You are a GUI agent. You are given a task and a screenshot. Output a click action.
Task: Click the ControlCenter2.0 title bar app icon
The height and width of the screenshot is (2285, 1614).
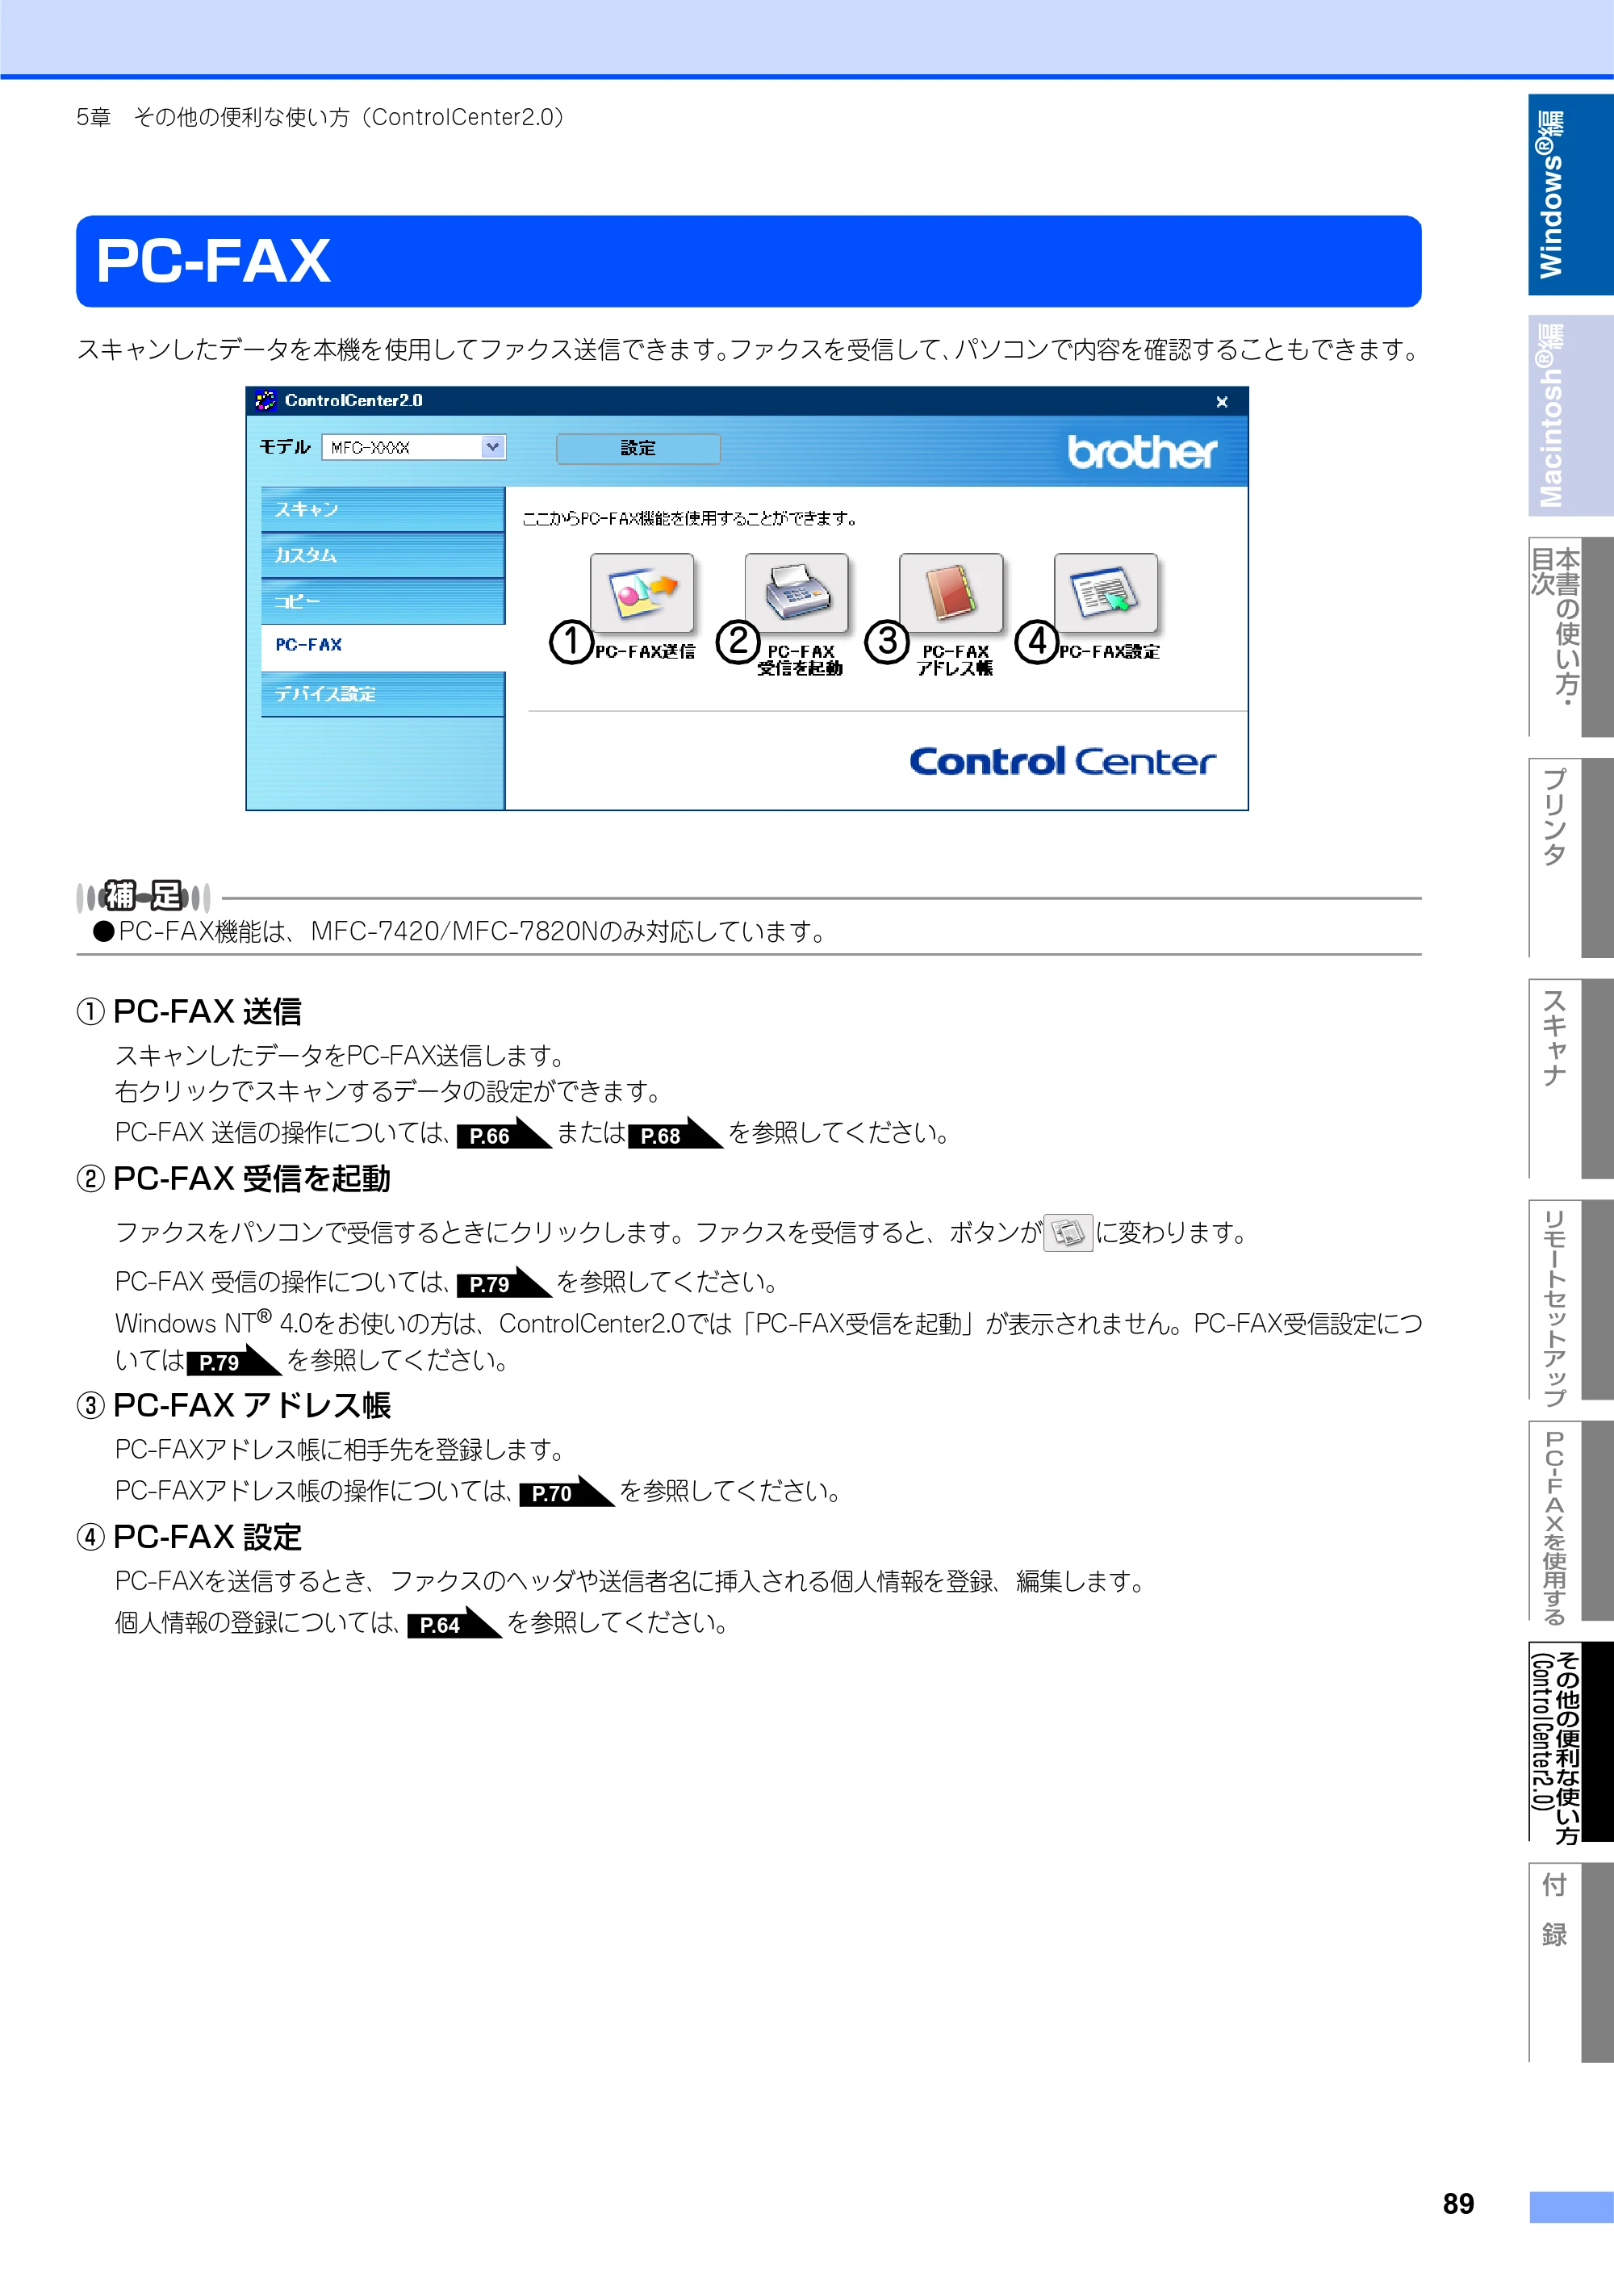(x=266, y=401)
